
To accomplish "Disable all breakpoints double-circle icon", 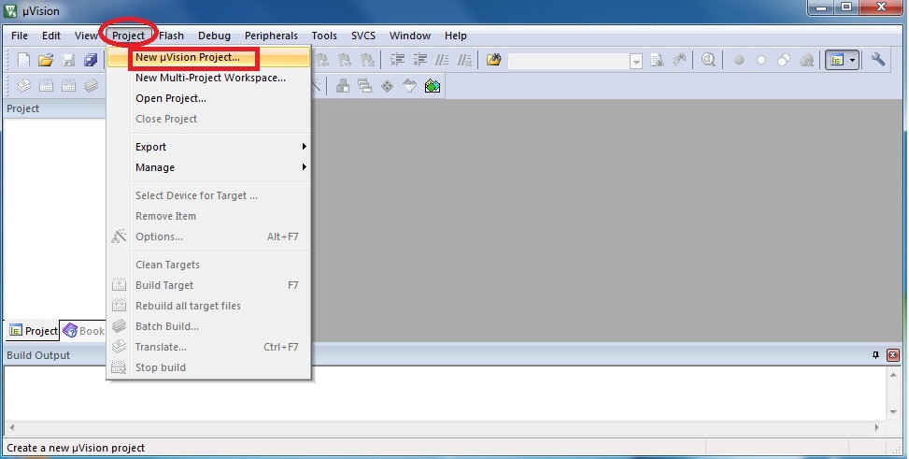I will pyautogui.click(x=784, y=60).
